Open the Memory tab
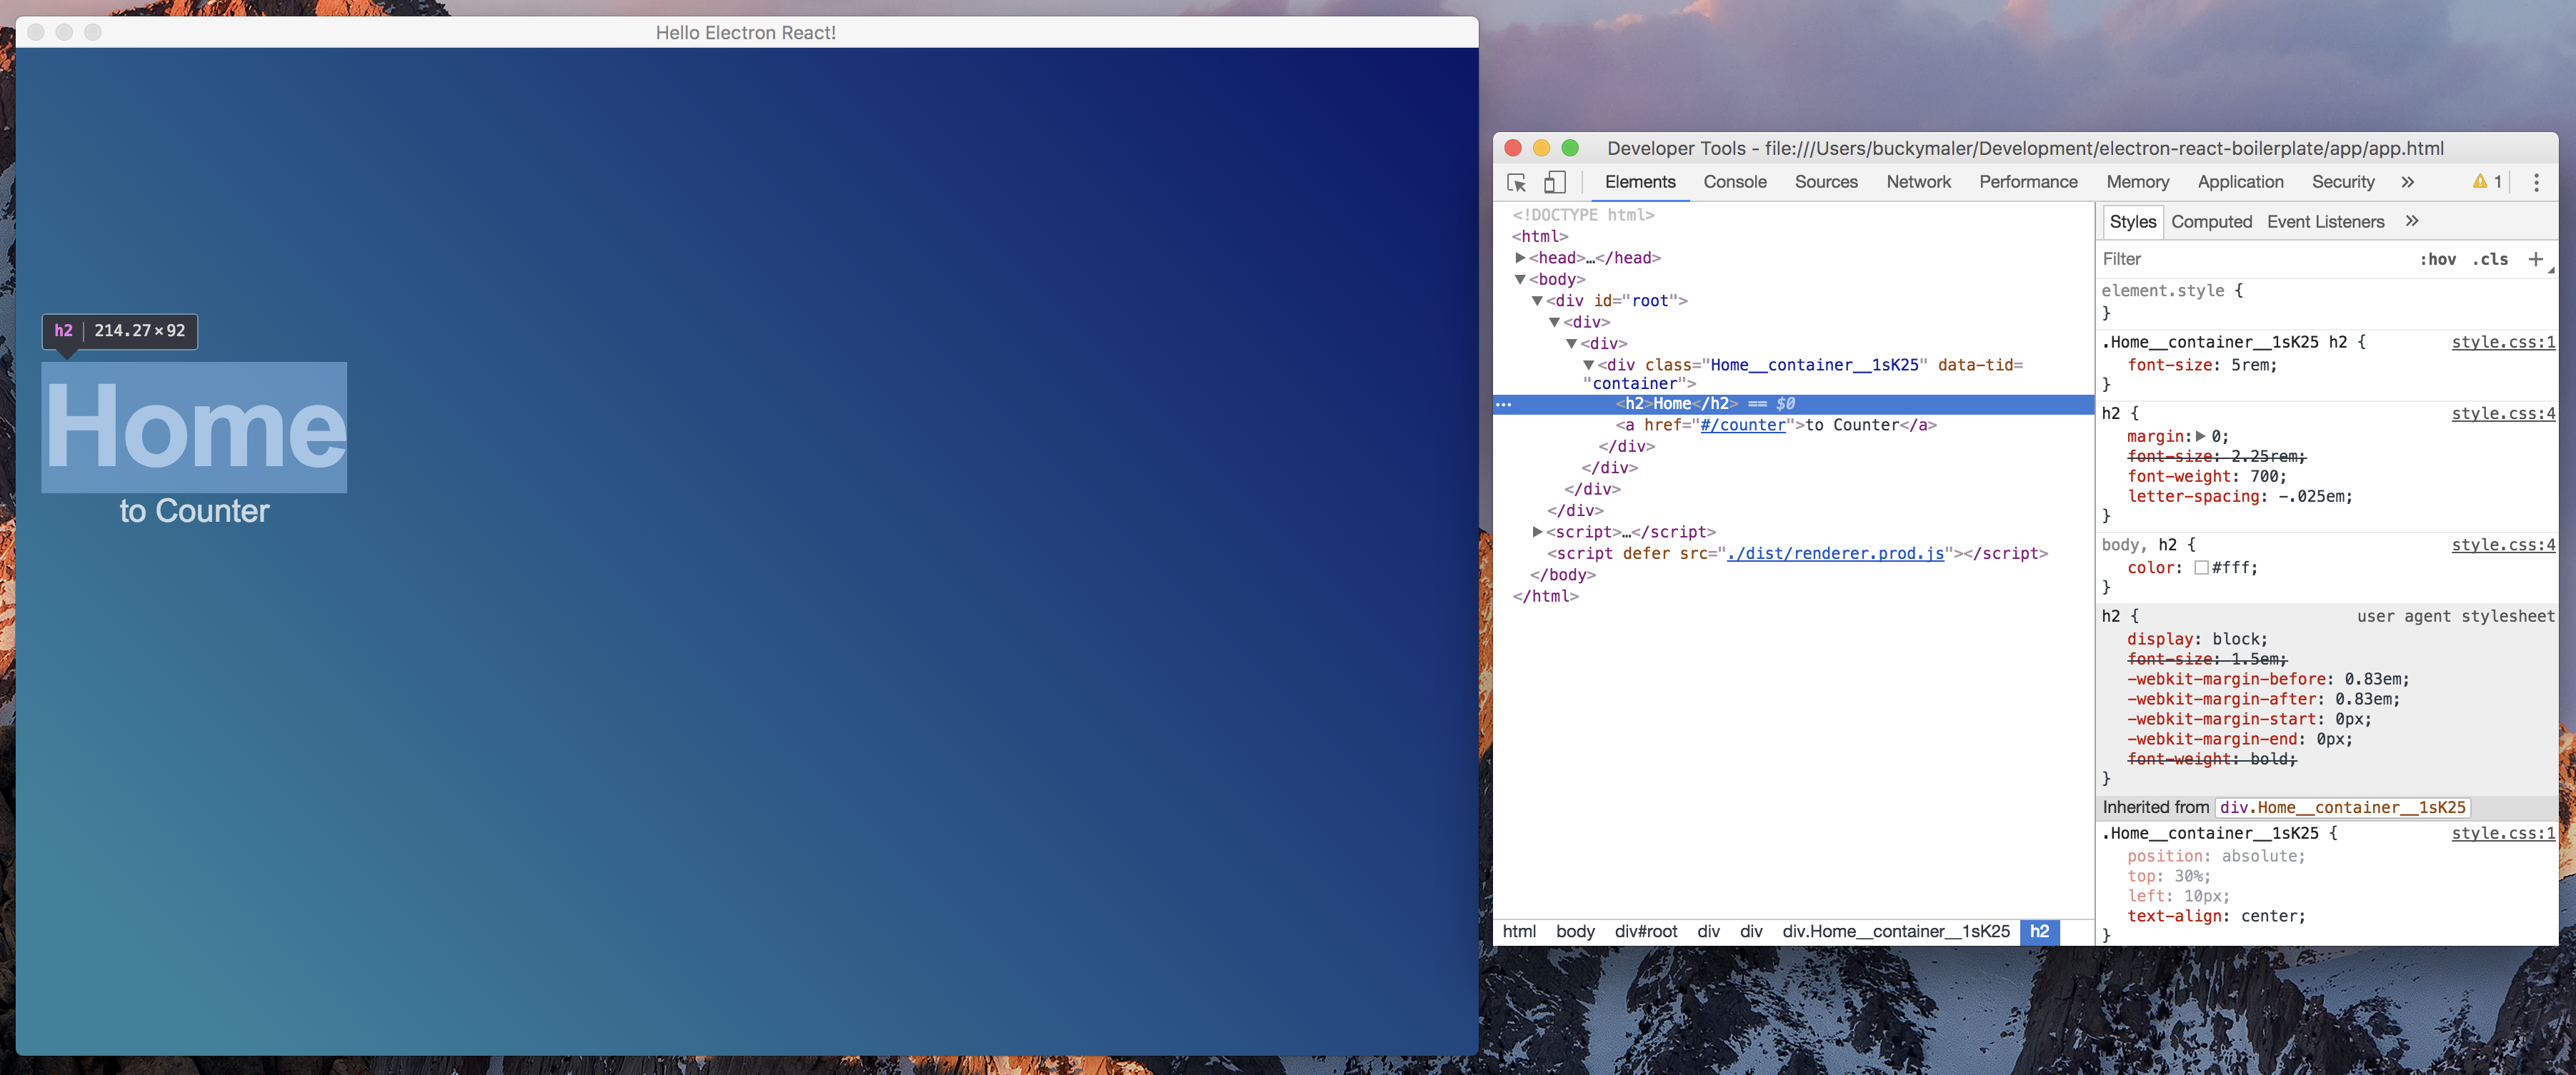This screenshot has width=2576, height=1075. tap(2138, 182)
